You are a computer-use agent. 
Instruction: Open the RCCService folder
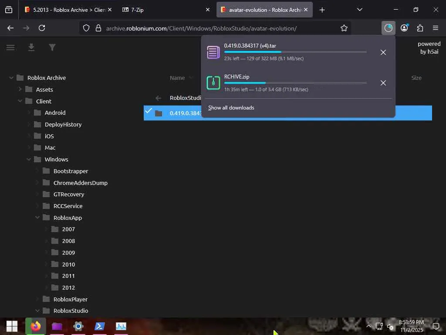68,206
